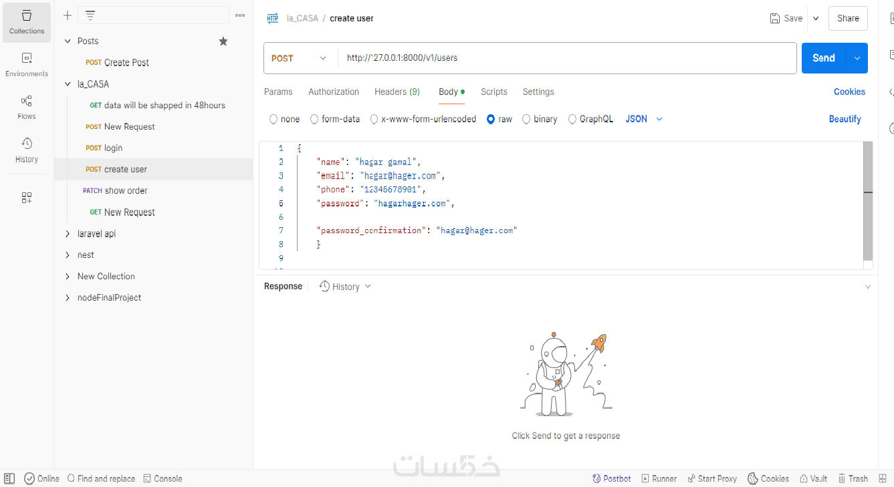Open the Cookies link beside the request tabs

click(849, 92)
